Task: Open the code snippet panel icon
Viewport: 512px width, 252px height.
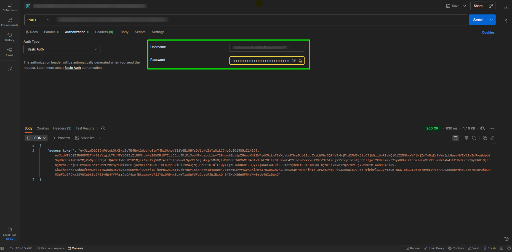Action: [x=506, y=8]
